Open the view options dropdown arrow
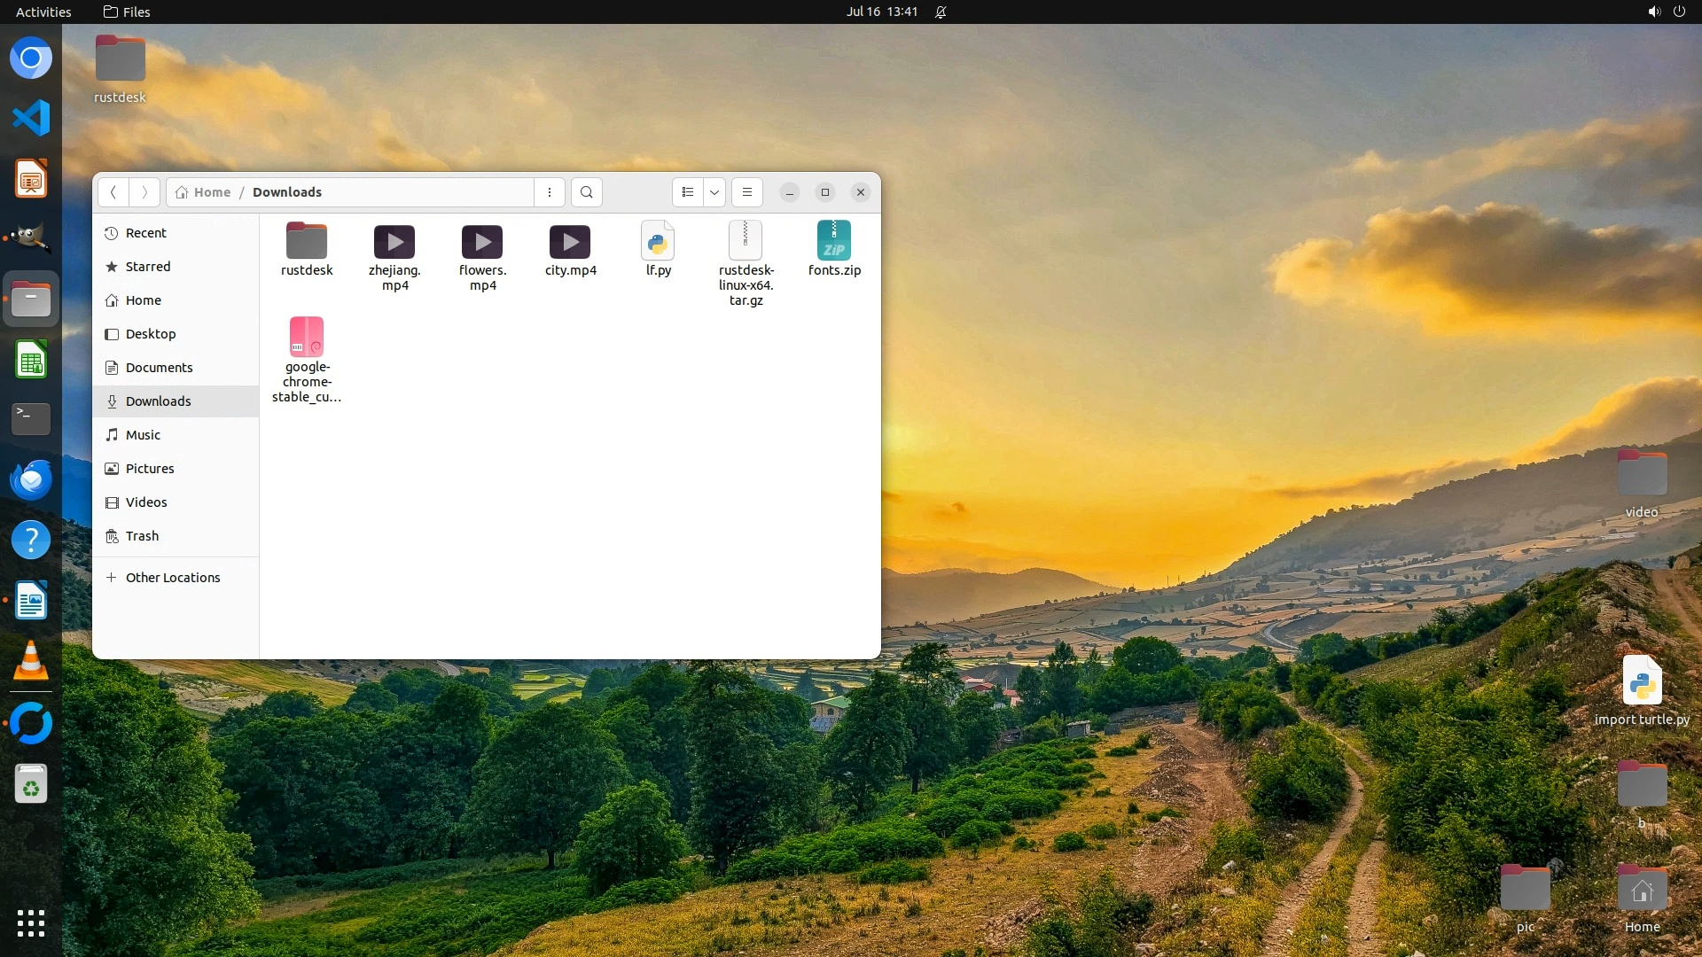Image resolution: width=1702 pixels, height=957 pixels. tap(714, 192)
